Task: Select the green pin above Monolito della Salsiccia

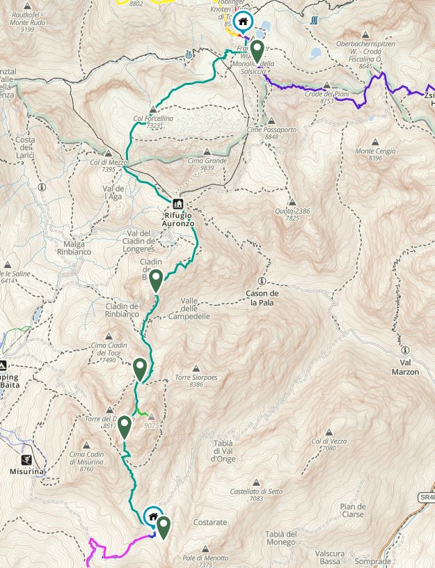Action: pos(257,51)
